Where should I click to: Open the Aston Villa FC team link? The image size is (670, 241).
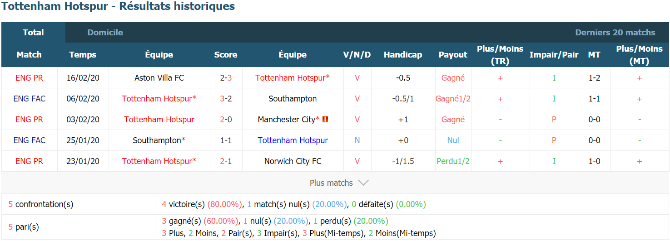pyautogui.click(x=159, y=78)
